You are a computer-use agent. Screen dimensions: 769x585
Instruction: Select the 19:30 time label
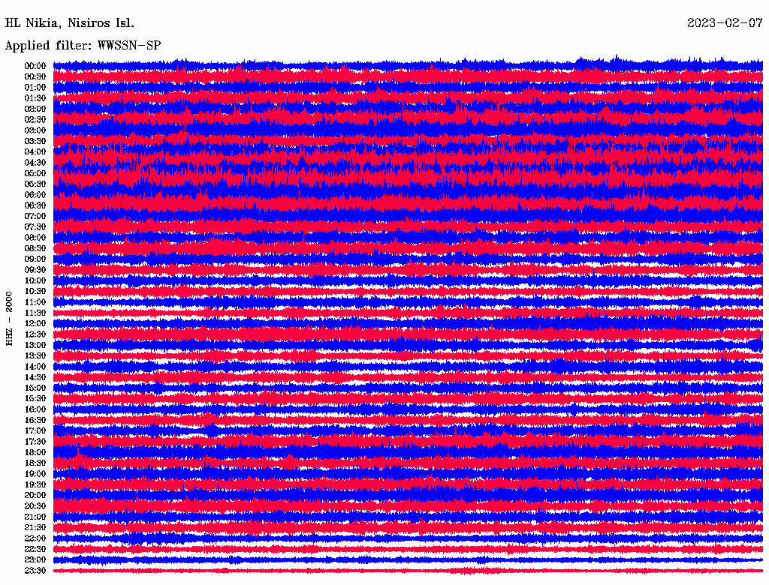pos(35,484)
